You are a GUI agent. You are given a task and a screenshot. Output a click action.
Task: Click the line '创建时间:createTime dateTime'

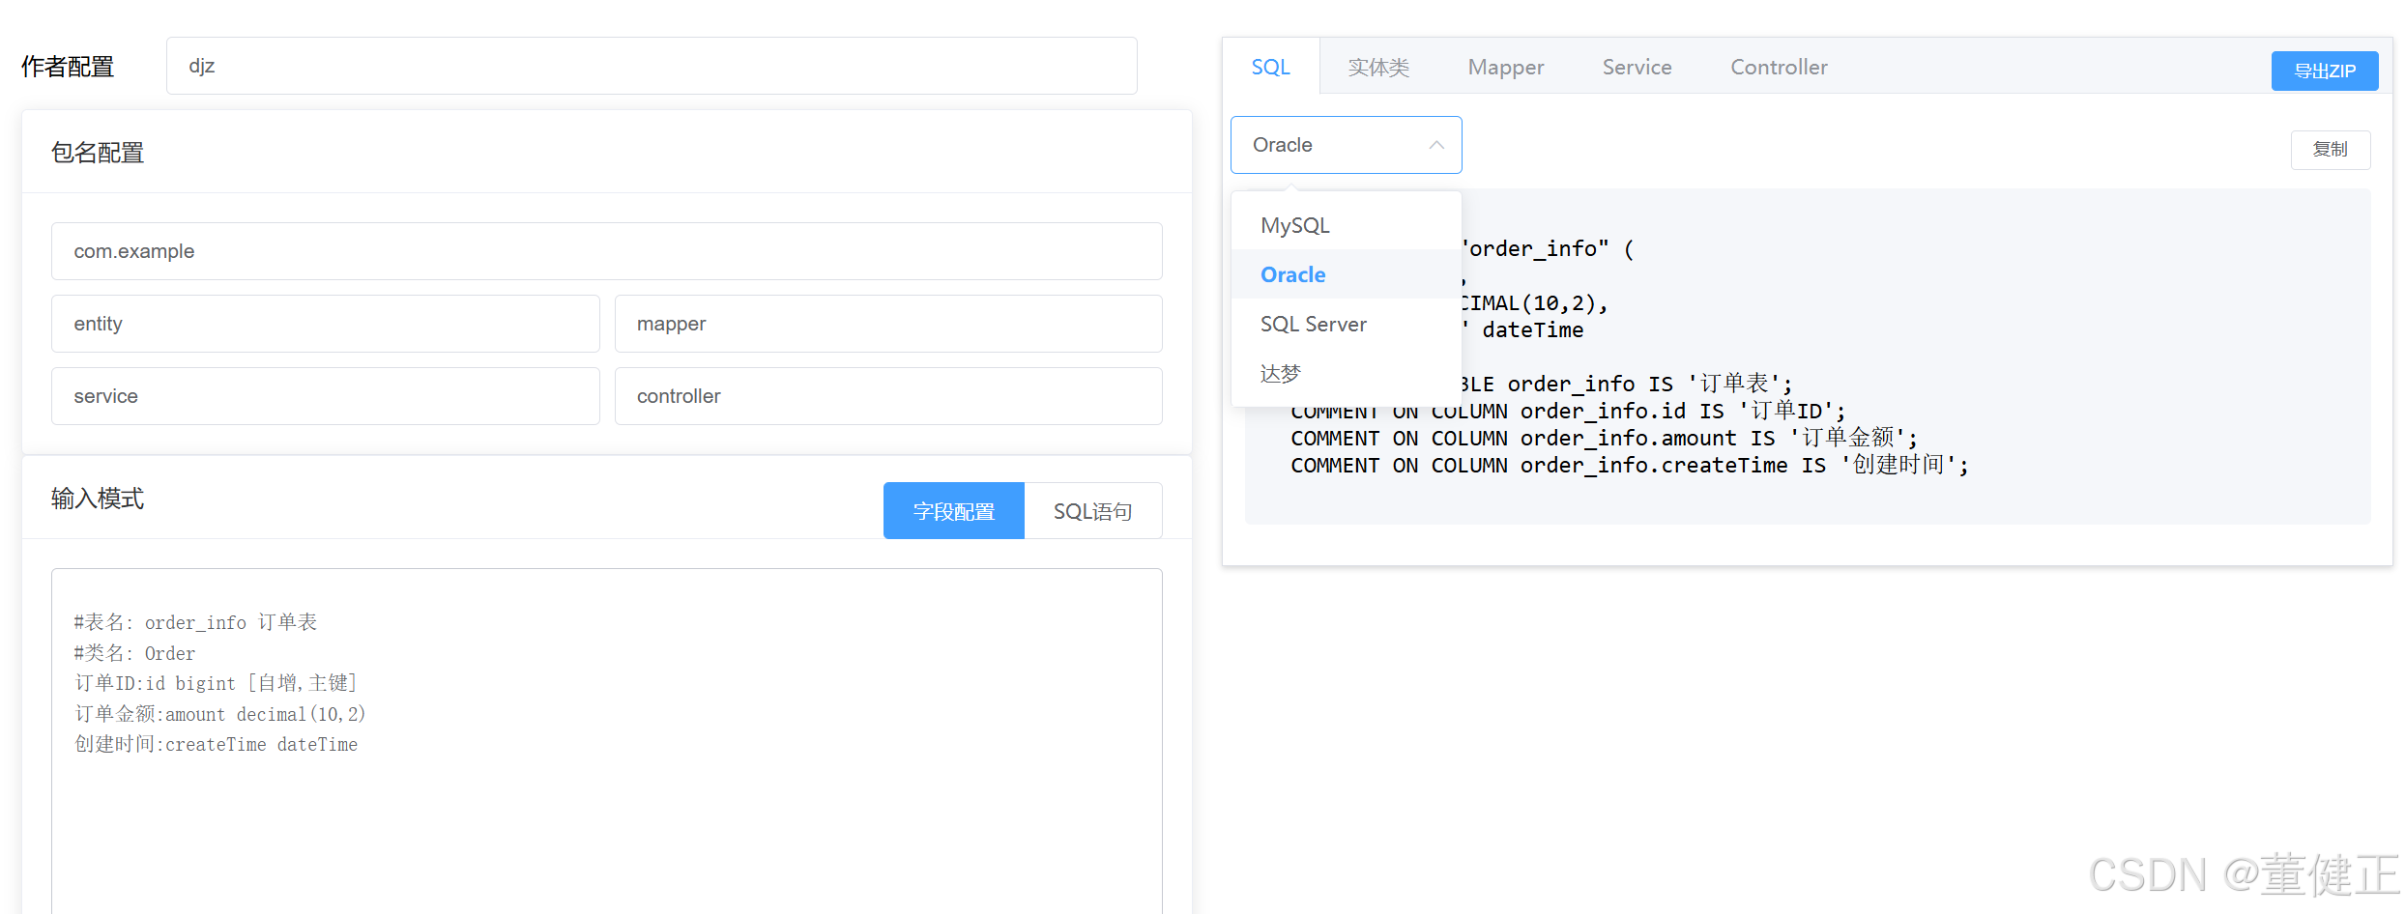(217, 744)
